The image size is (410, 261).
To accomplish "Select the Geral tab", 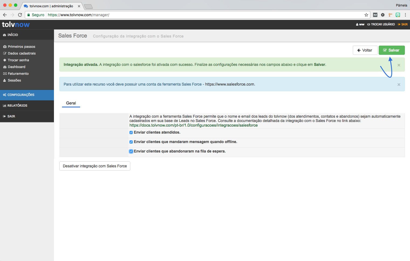I will (x=71, y=103).
